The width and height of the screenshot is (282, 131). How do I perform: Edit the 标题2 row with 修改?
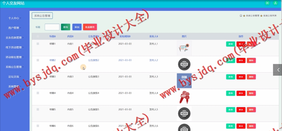tap(241, 60)
